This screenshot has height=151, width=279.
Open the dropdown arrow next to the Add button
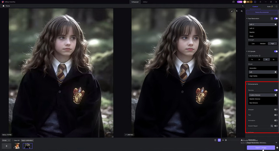coord(9,140)
